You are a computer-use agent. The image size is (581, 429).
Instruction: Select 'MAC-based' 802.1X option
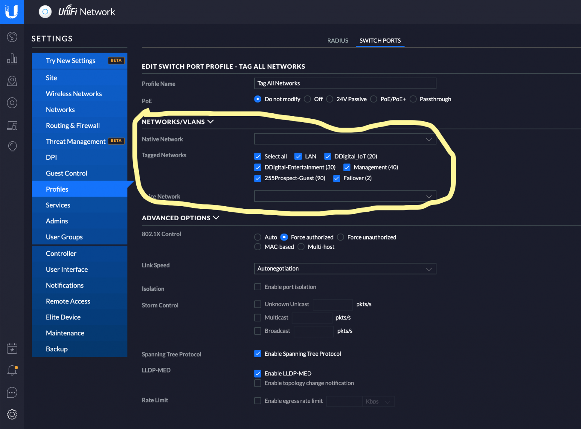click(258, 247)
